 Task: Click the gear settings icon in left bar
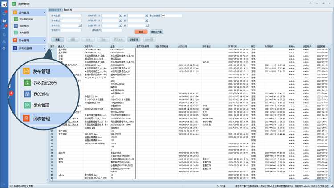click(x=4, y=48)
